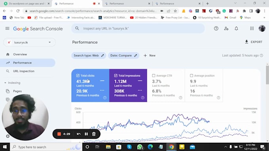Click the Inspect any URL search field
The height and width of the screenshot is (151, 269).
pos(138,28)
